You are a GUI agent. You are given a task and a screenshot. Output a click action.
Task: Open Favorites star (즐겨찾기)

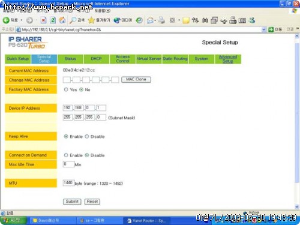tap(99, 20)
